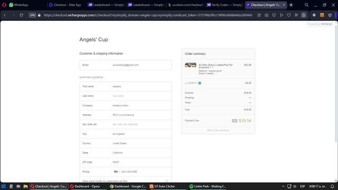This screenshot has height=190, width=338.
Task: Click the Address field
Action: [x=126, y=115]
